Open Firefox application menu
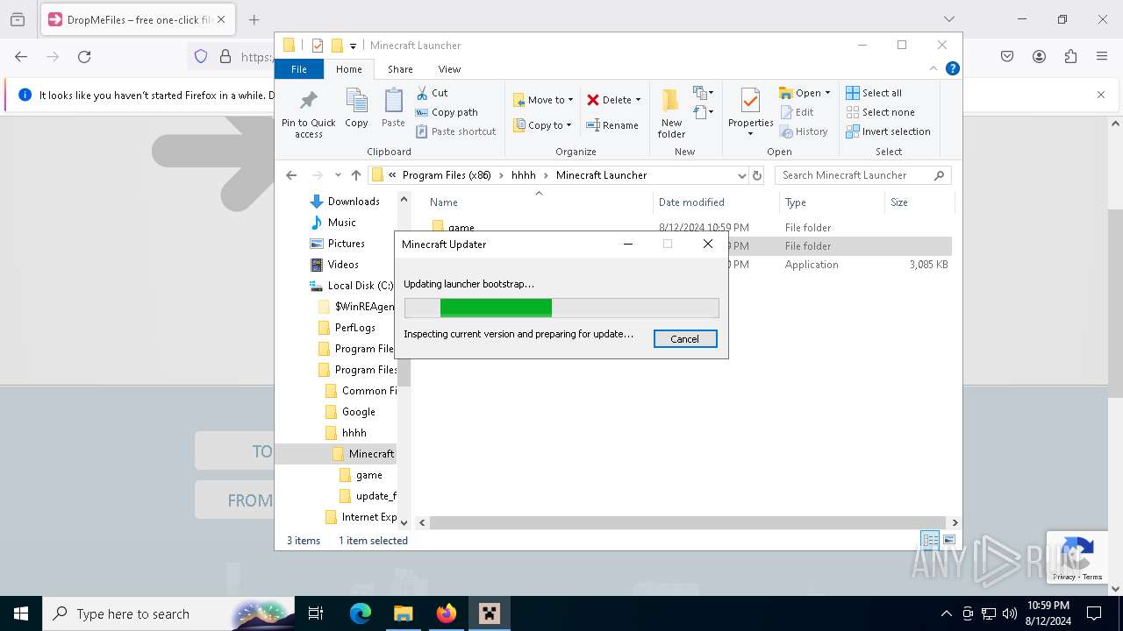The image size is (1123, 631). 1102,56
